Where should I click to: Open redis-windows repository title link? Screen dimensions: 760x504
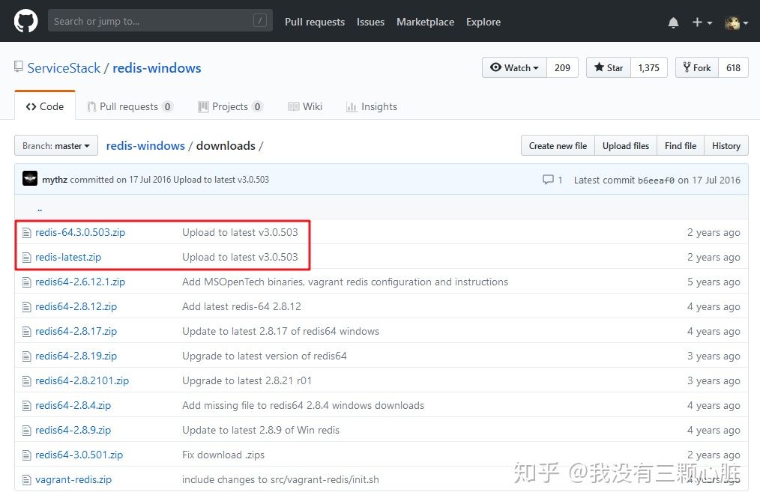157,68
